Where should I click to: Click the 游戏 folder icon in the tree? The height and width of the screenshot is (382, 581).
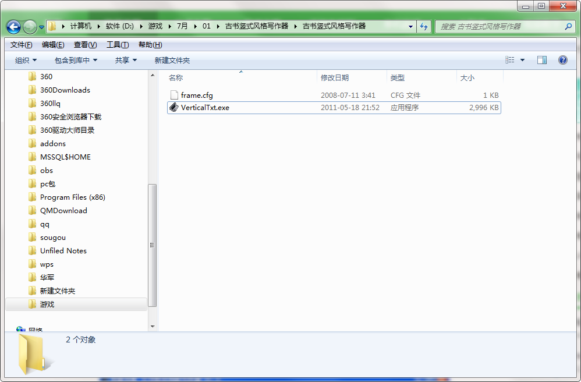(33, 304)
